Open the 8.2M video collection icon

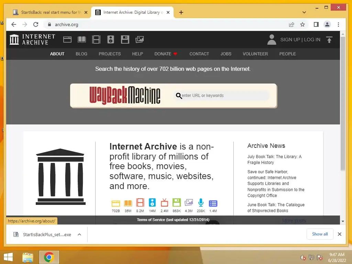(140, 203)
